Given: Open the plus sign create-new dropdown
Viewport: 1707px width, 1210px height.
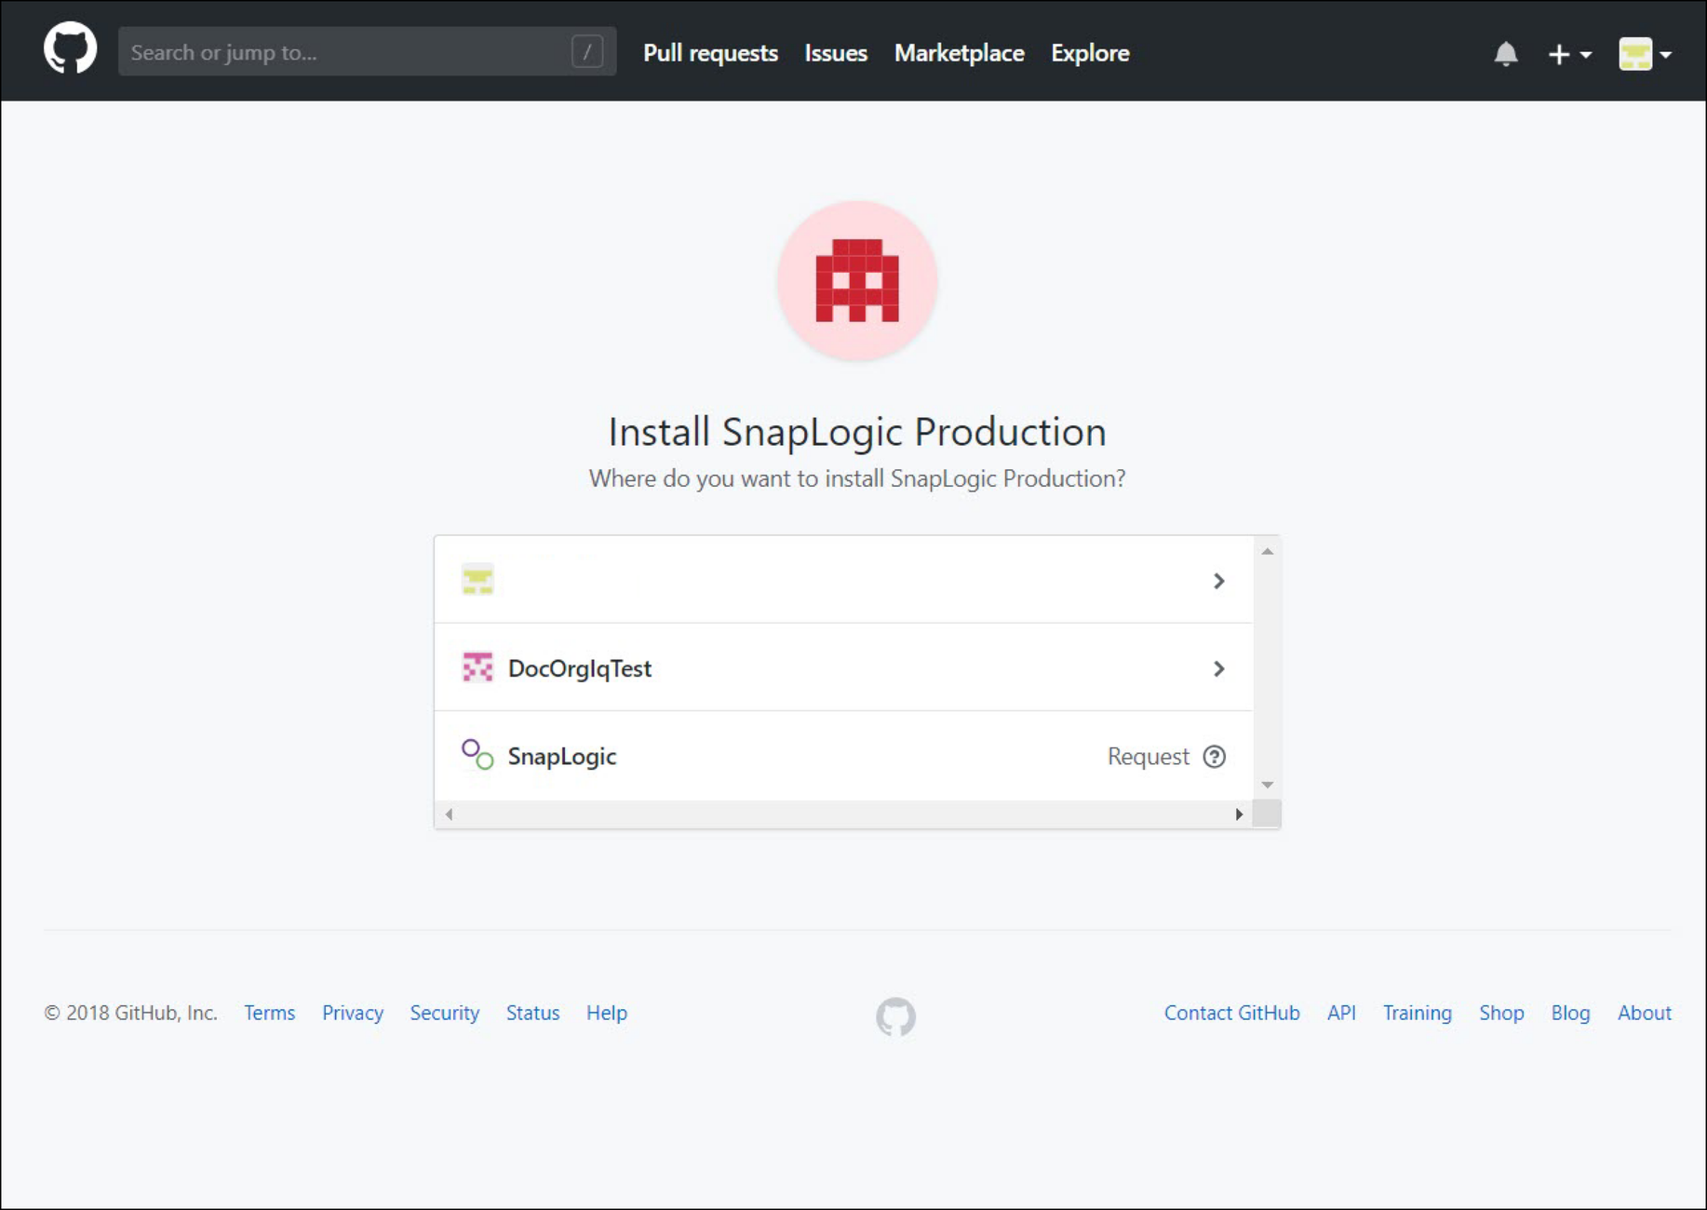Looking at the screenshot, I should 1568,54.
